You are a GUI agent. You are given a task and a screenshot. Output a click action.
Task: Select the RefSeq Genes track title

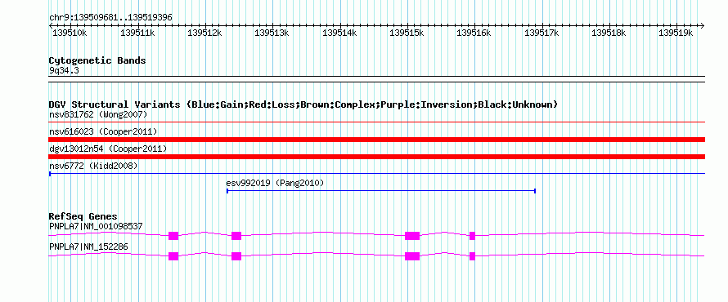[x=83, y=216]
